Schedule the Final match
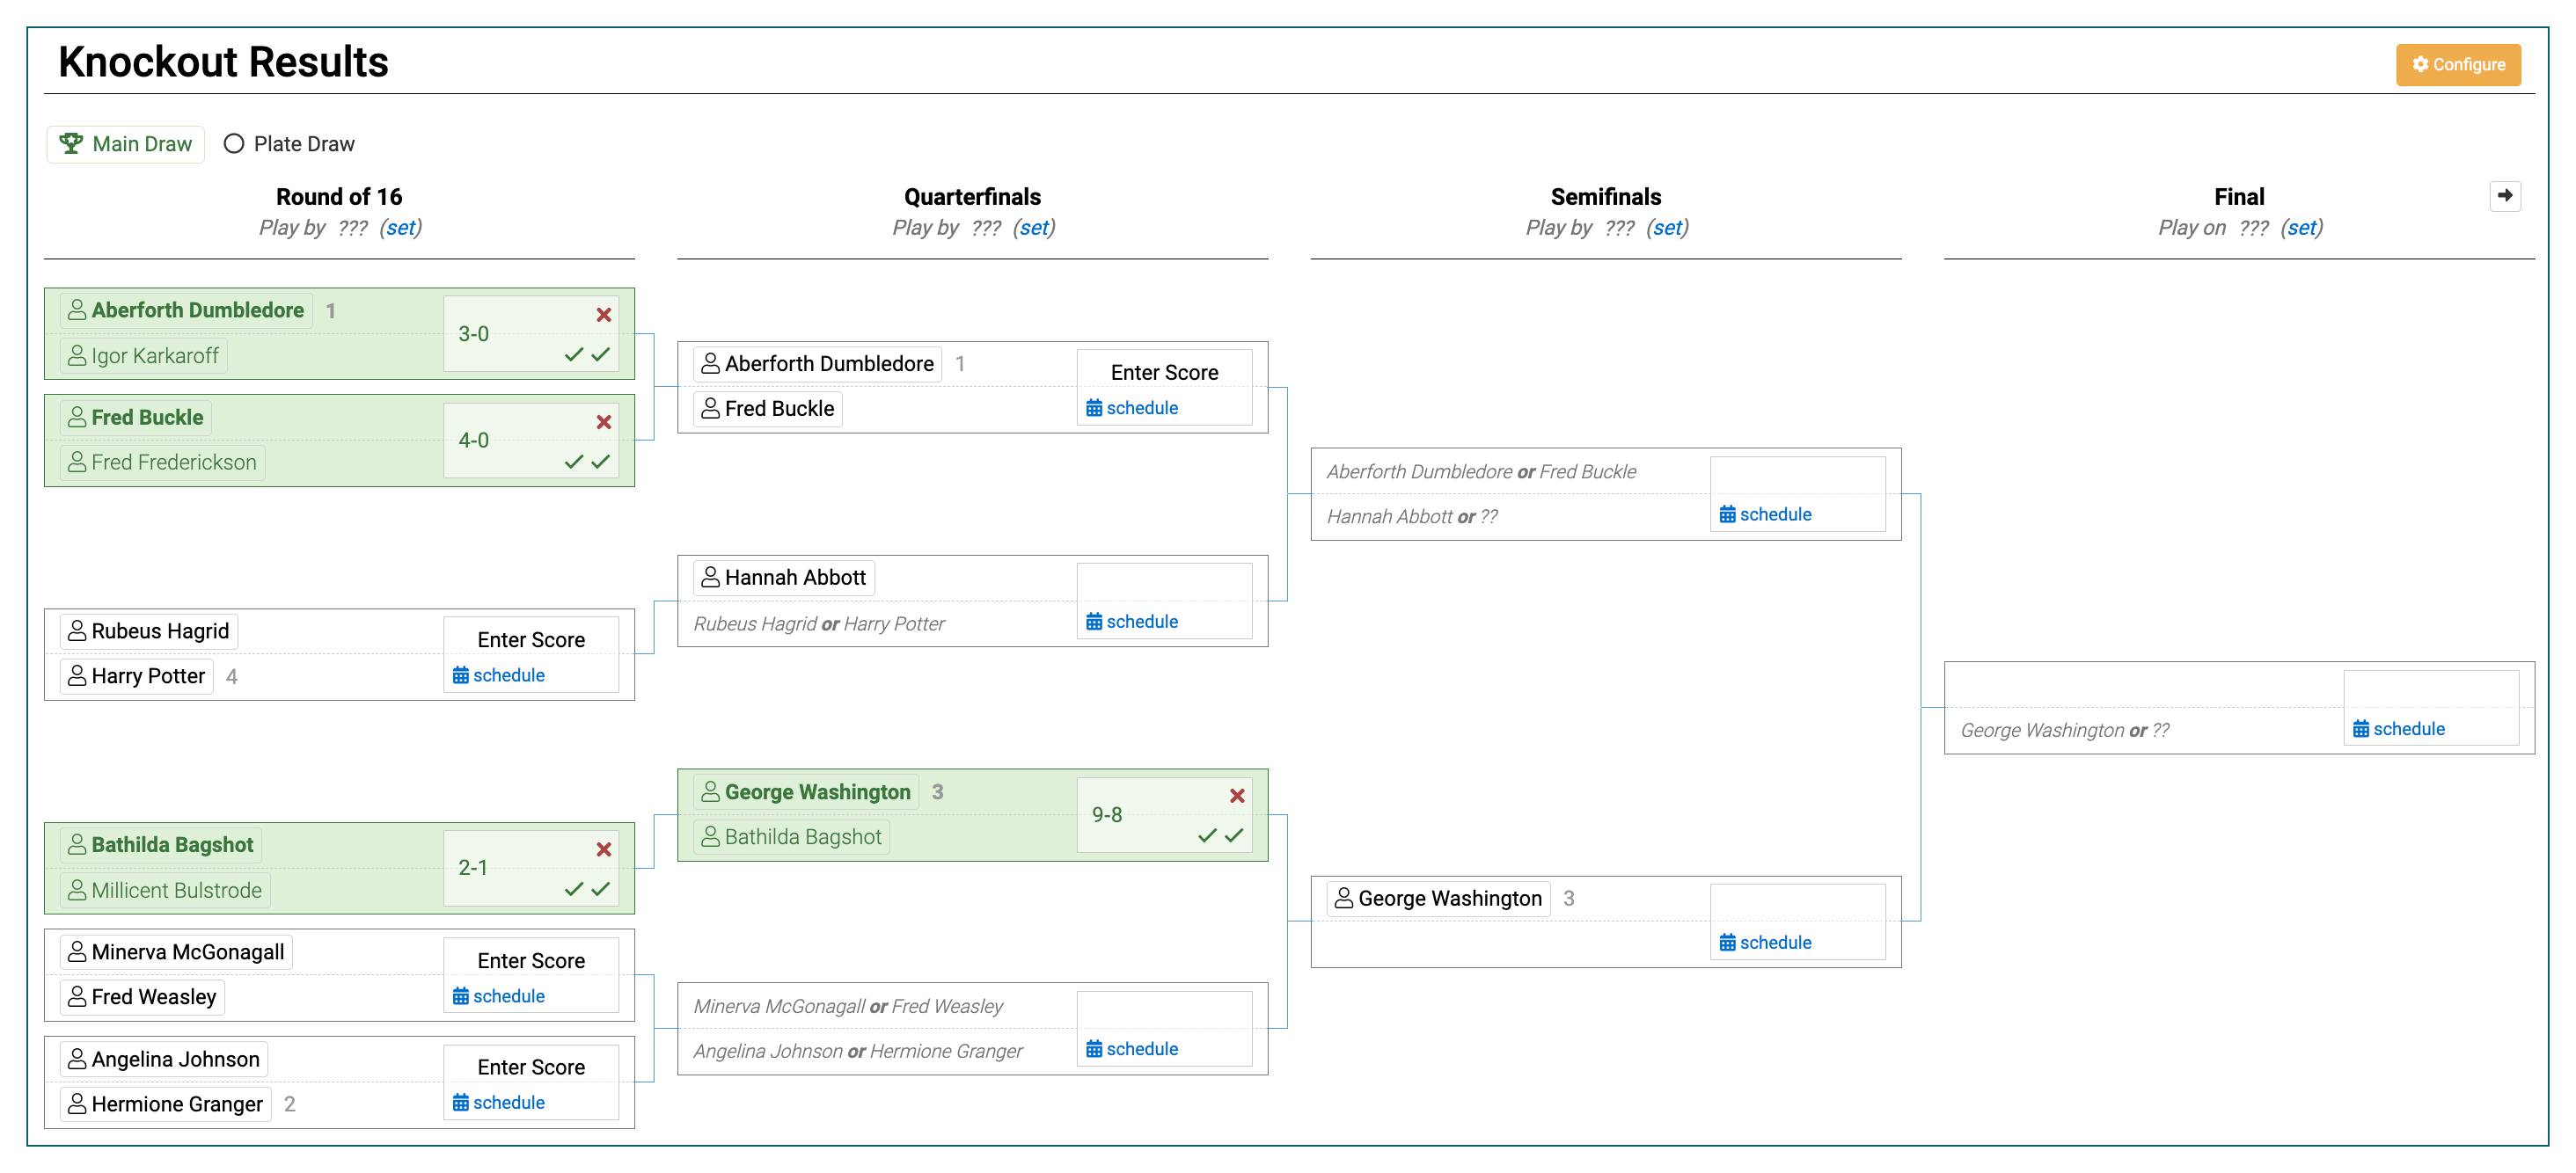Image resolution: width=2576 pixels, height=1173 pixels. pyautogui.click(x=2398, y=728)
